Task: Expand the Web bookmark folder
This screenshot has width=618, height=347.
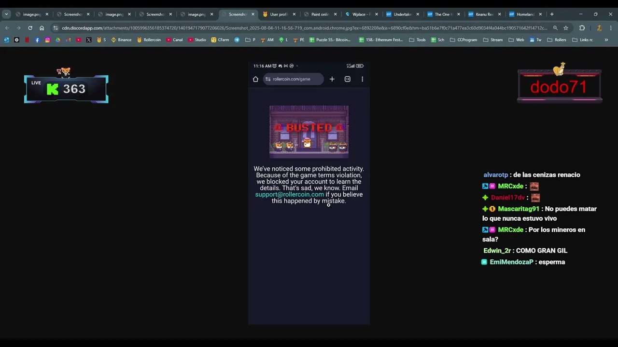Action: (x=516, y=40)
